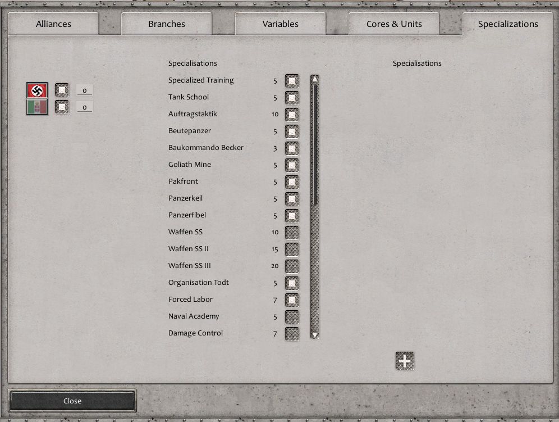Screen dimensions: 559x422
Task: Toggle checkbox next to the Italian flag
Action: pos(62,107)
